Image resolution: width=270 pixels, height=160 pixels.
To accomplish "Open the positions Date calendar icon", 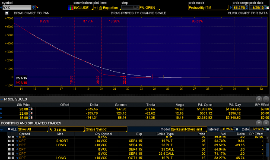I will 268,129.
